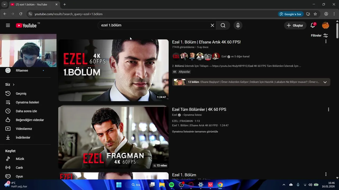Reload the page
This screenshot has width=339, height=190.
pyautogui.click(x=21, y=14)
